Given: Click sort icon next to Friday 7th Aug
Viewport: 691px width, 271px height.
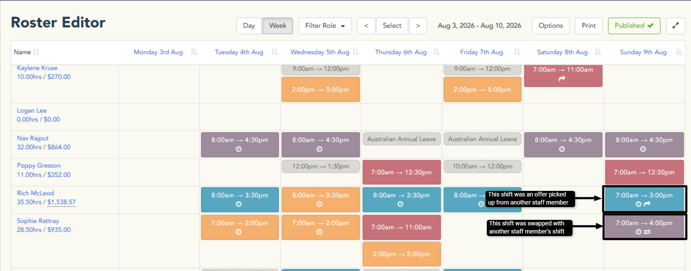Looking at the screenshot, I should 518,52.
